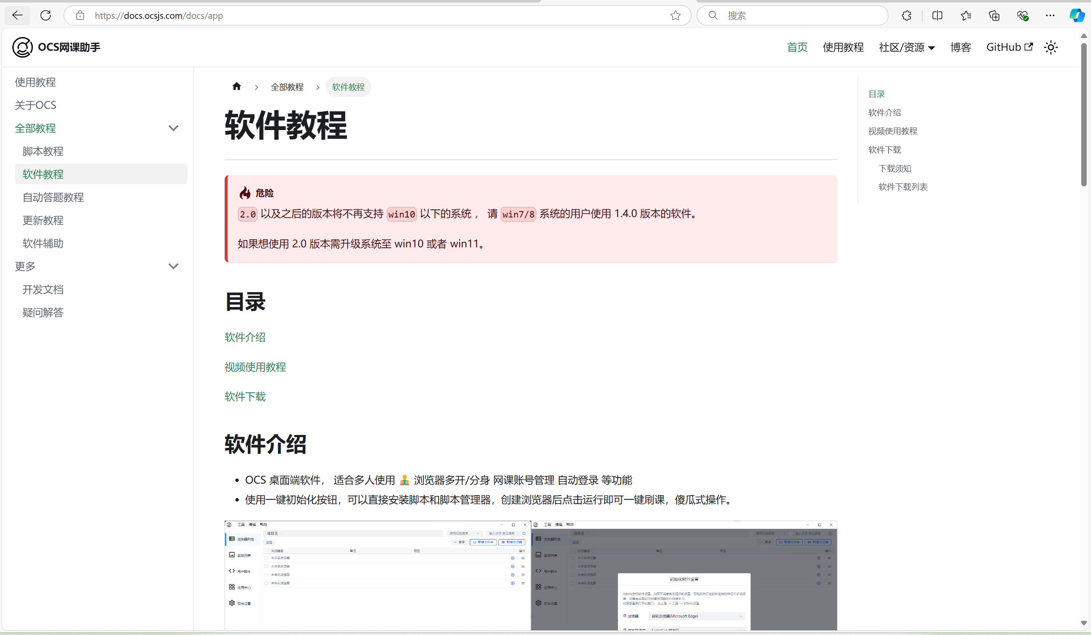The height and width of the screenshot is (635, 1091).
Task: Click the browser back arrow
Action: 17,16
